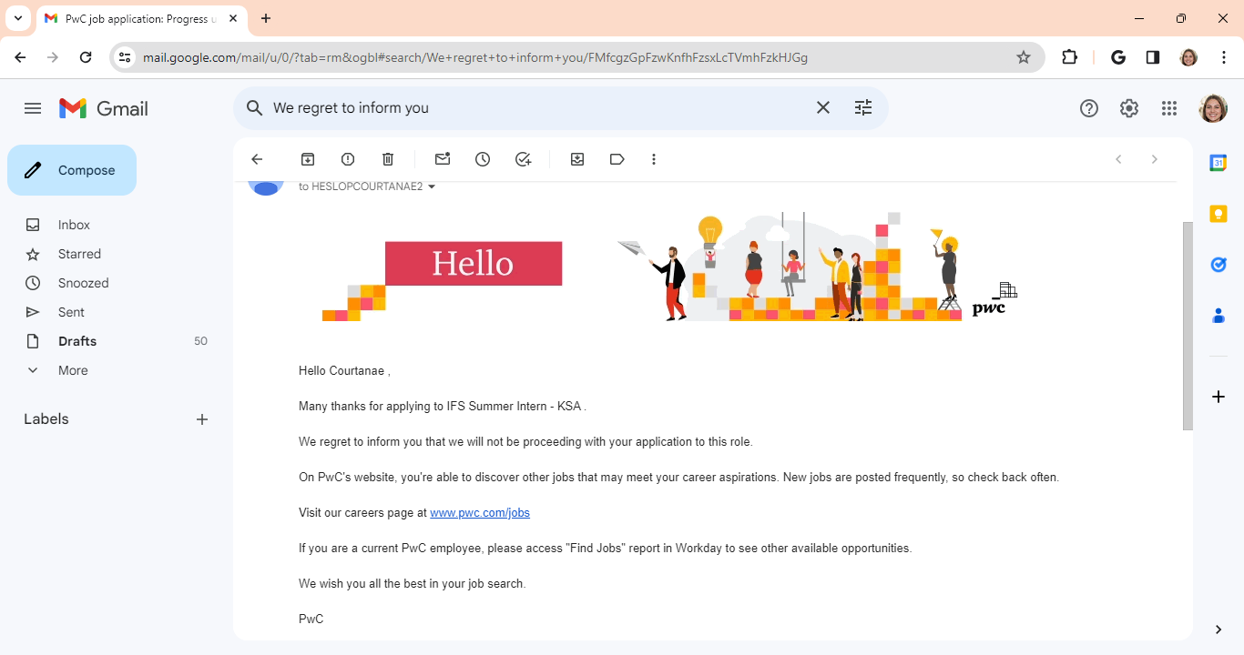
Task: Open Contacts side panel
Action: pyautogui.click(x=1219, y=316)
